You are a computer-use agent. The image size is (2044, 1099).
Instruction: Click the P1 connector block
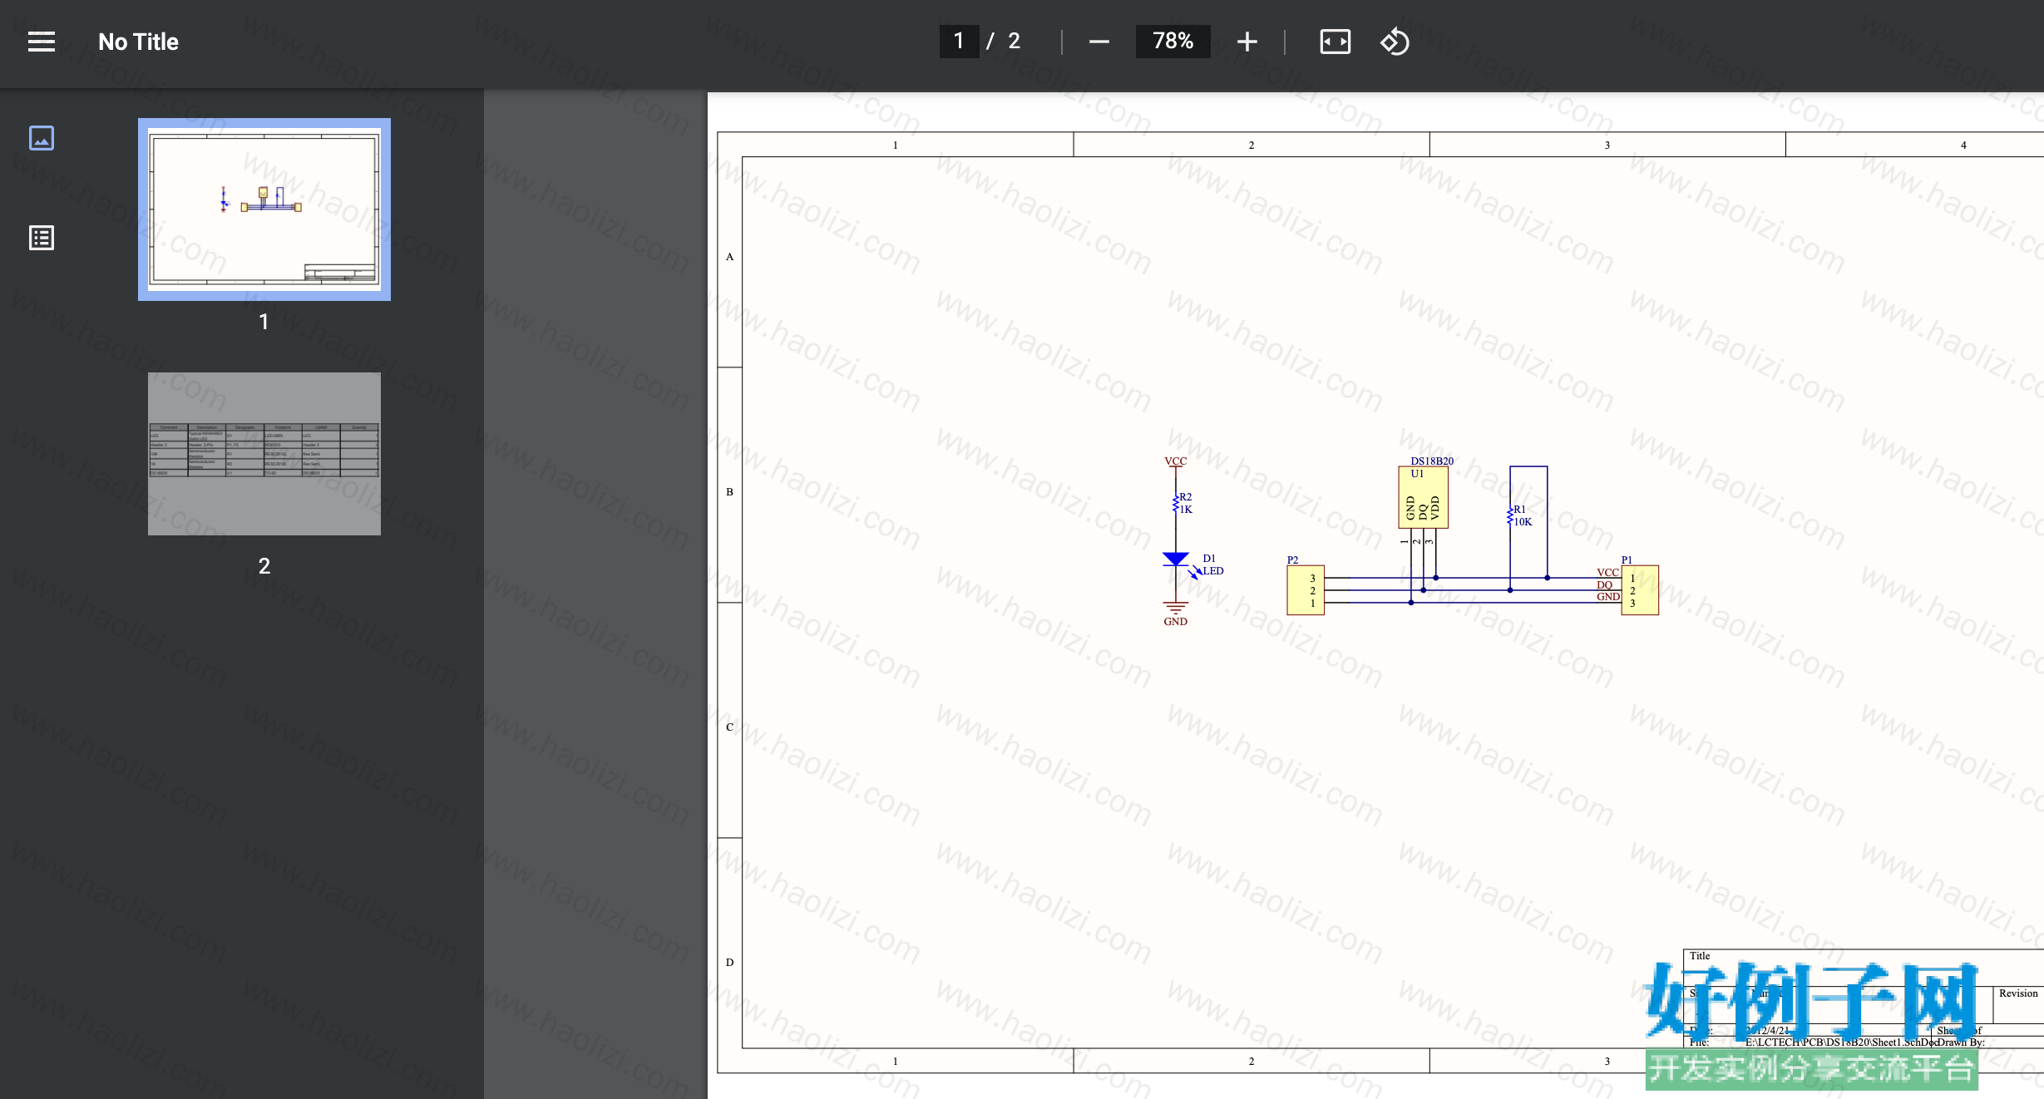point(1640,590)
